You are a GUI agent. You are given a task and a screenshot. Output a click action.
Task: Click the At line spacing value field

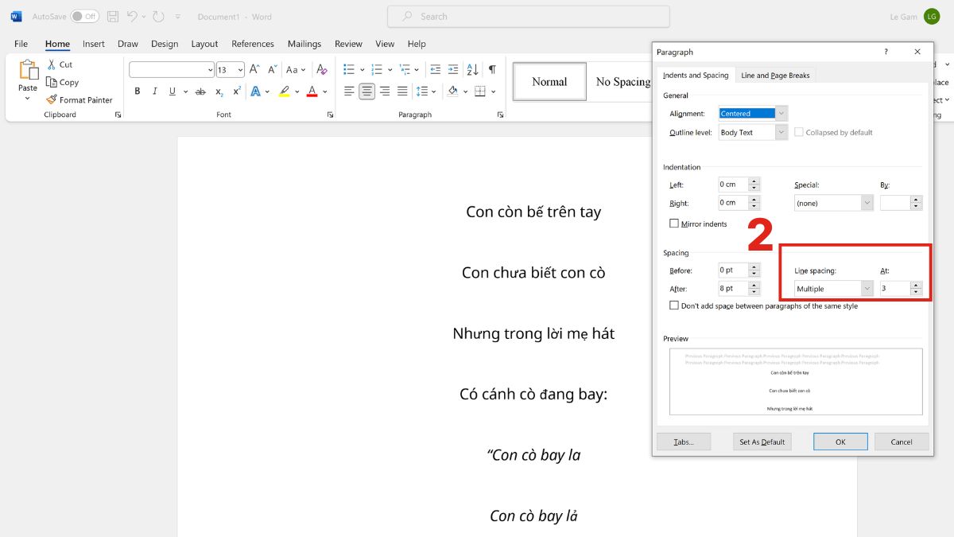point(894,289)
